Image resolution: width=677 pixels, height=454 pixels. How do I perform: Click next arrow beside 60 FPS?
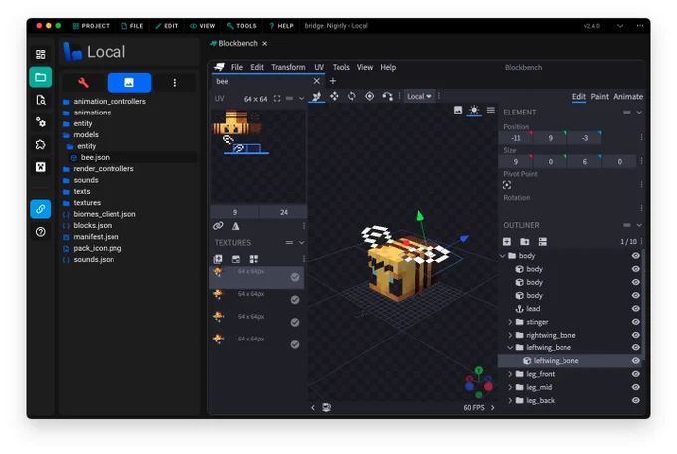click(493, 408)
